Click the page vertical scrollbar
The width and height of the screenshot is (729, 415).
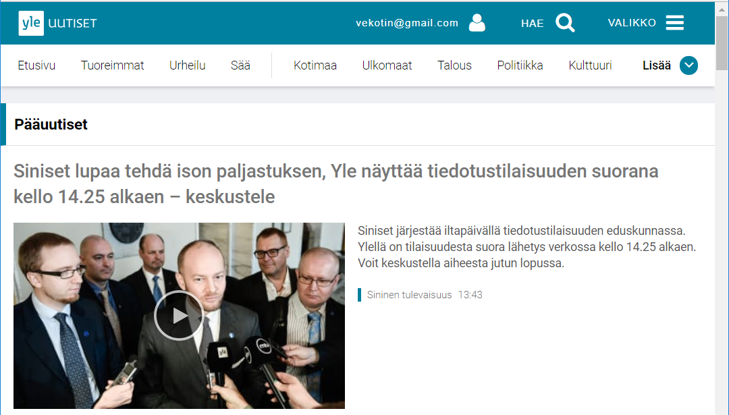722,208
